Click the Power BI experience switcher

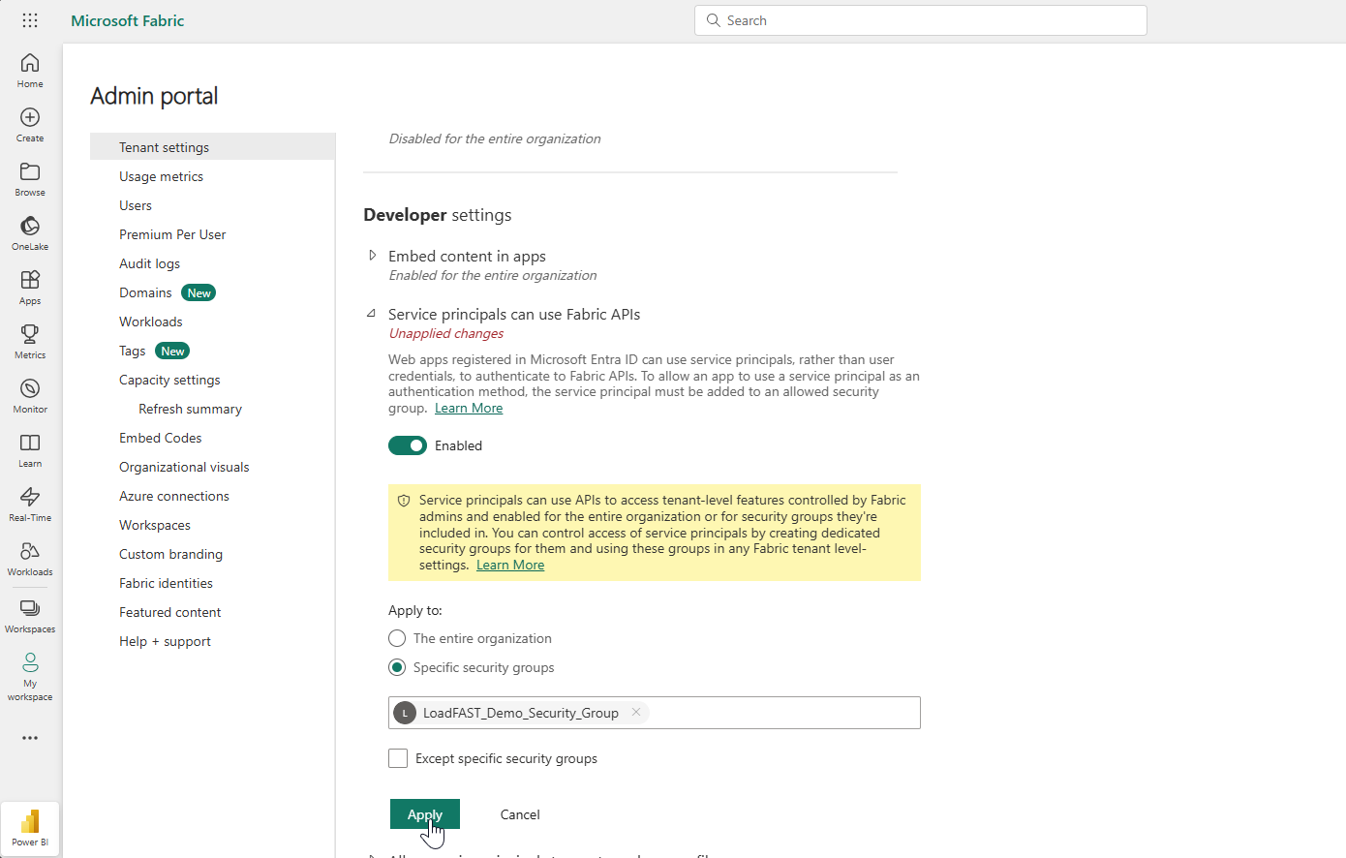30,828
